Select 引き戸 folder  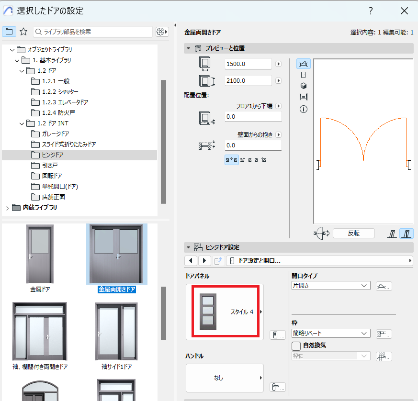tap(44, 165)
